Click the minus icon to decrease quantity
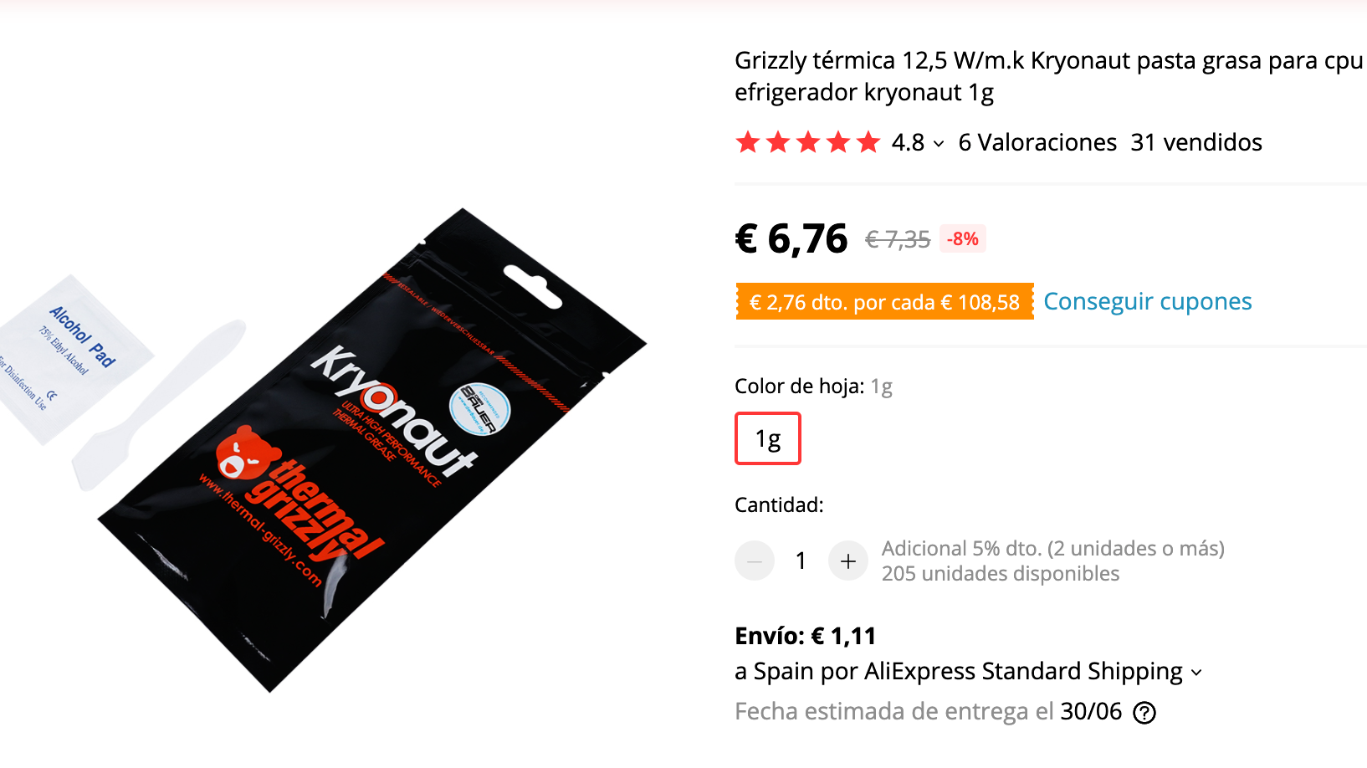 (x=754, y=561)
